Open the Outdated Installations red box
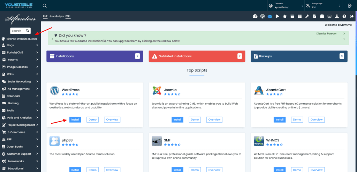 coord(197,56)
